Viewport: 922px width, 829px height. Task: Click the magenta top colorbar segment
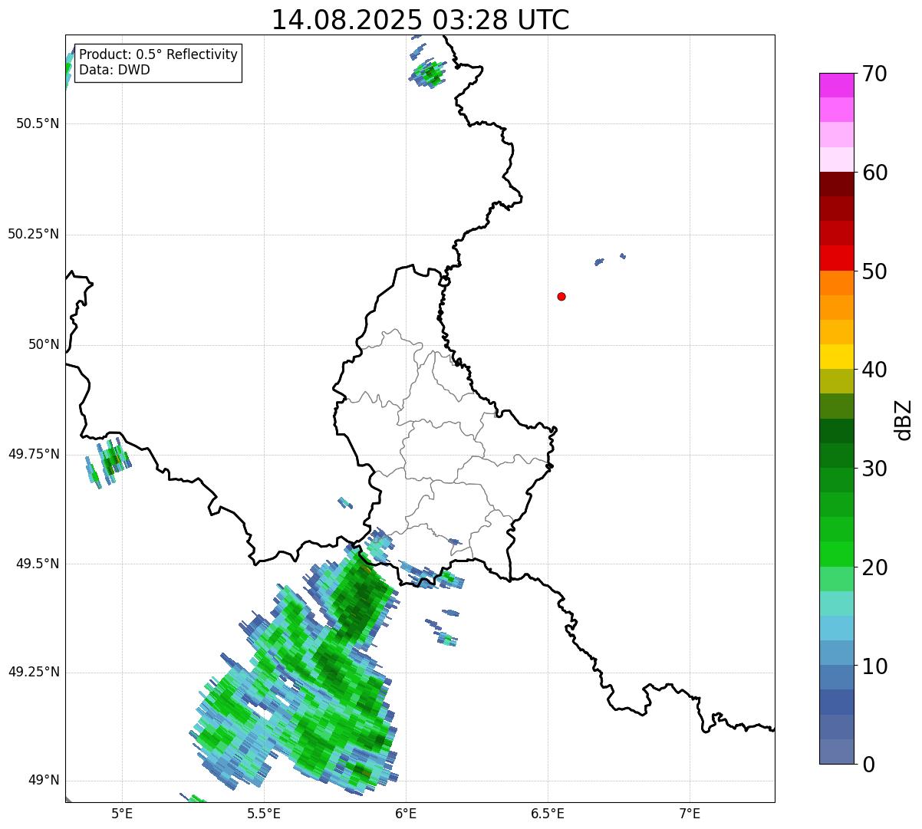coord(836,85)
